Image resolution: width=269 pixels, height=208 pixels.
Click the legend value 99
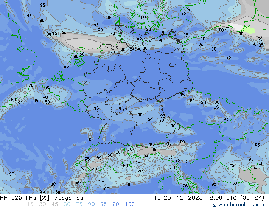(x=116, y=205)
